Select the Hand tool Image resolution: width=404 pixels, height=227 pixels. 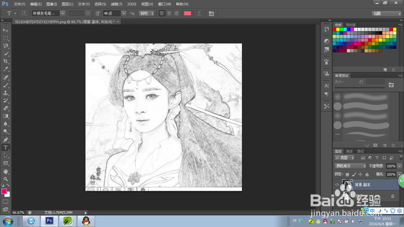pyautogui.click(x=5, y=171)
